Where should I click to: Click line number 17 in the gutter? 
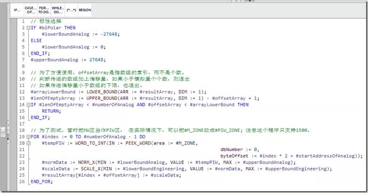[x=22, y=124]
